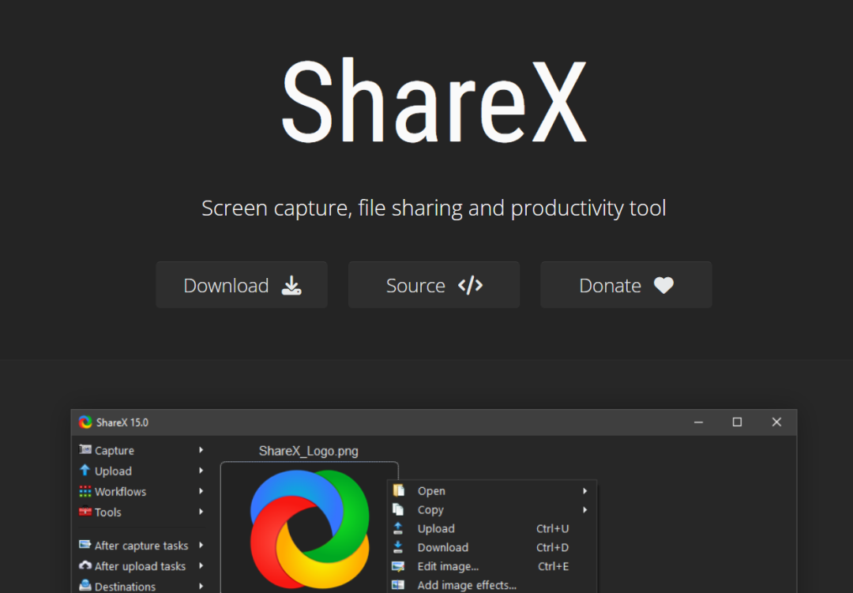Open the Capture menu
853x593 pixels.
click(x=141, y=450)
